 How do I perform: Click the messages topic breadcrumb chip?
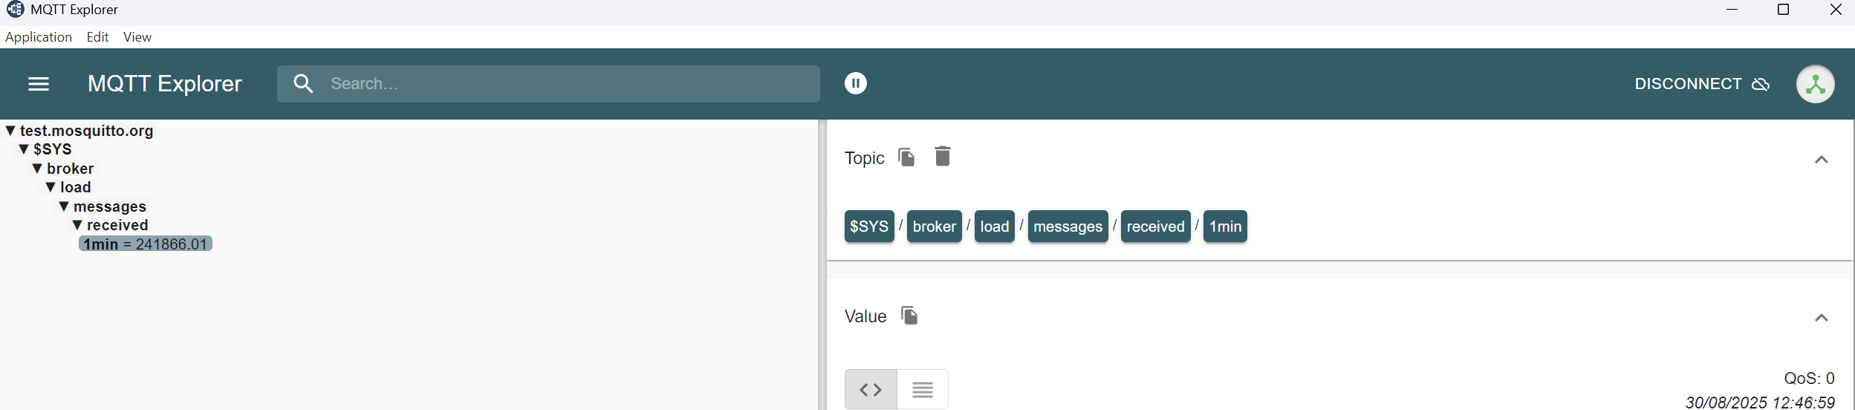(x=1068, y=227)
